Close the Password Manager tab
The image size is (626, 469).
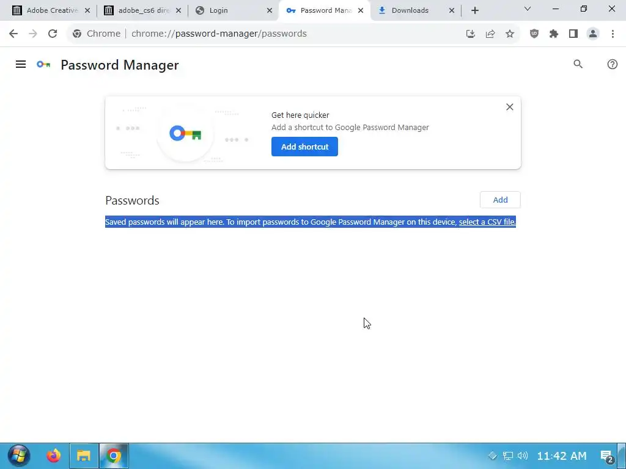click(x=361, y=10)
